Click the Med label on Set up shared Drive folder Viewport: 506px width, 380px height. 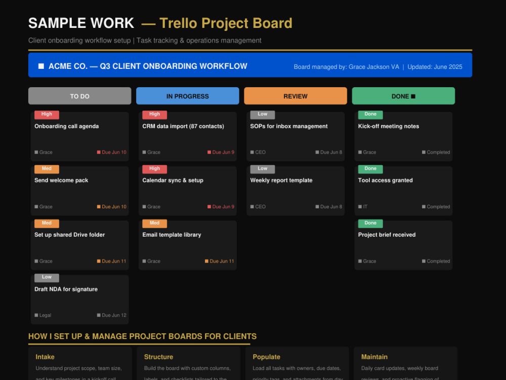[x=47, y=223]
